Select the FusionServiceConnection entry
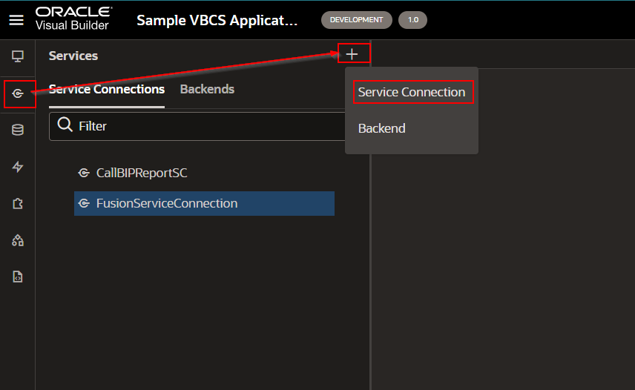 [x=204, y=203]
